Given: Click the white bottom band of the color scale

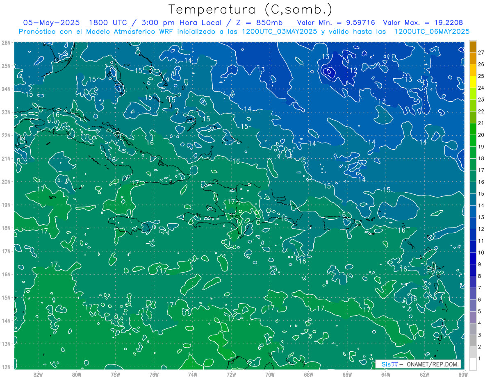Looking at the screenshot, I should click(x=473, y=364).
